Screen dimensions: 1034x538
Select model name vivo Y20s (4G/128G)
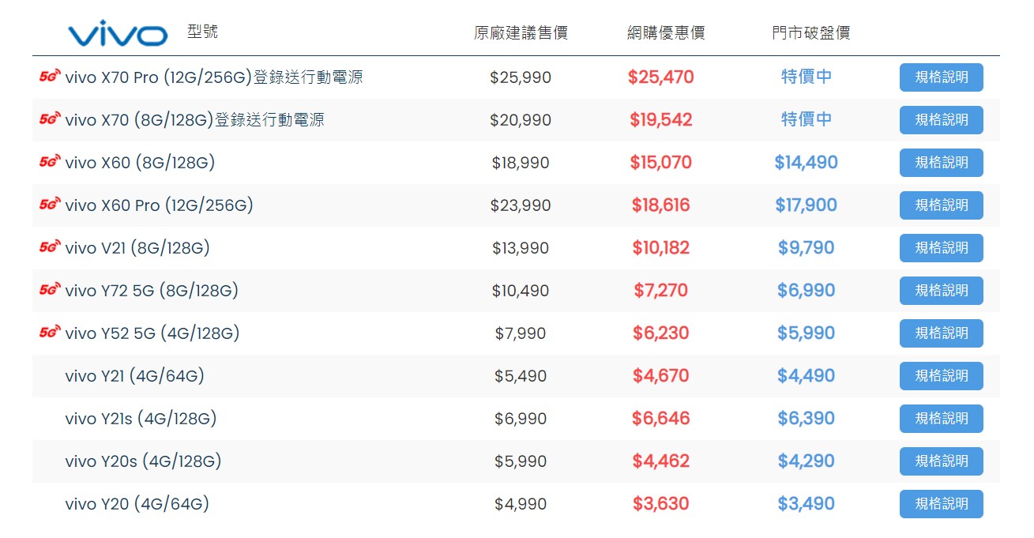pos(143,461)
